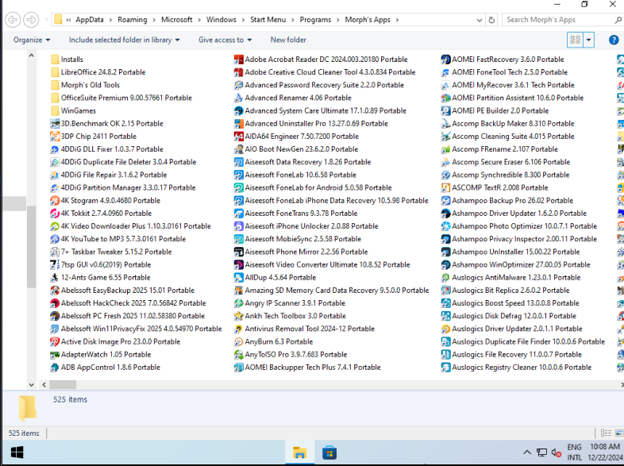Select LibreOffice 24.8.2 Portable folder

(x=98, y=72)
